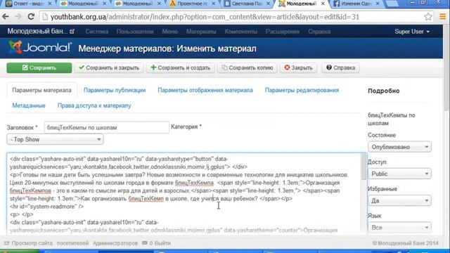
Task: Click the Joomla! logo
Action: tap(39, 48)
